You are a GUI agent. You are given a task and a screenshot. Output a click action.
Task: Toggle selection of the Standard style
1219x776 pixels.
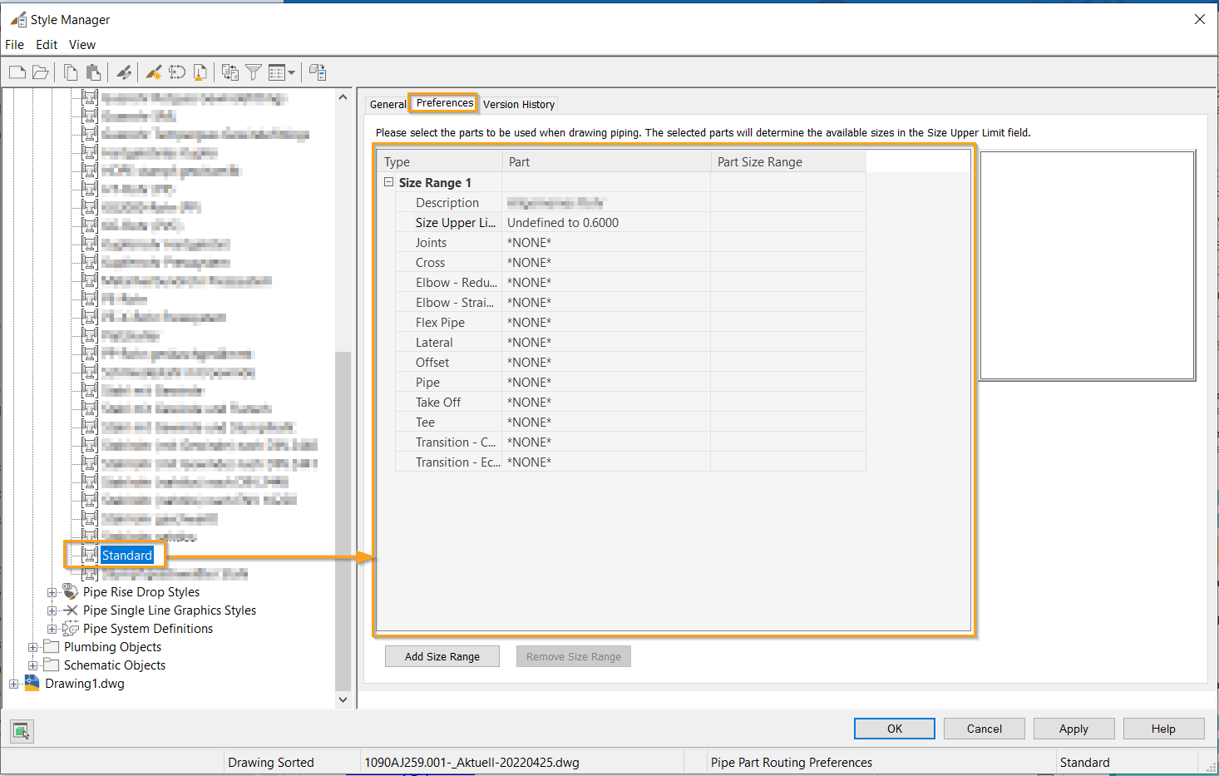[x=127, y=555]
